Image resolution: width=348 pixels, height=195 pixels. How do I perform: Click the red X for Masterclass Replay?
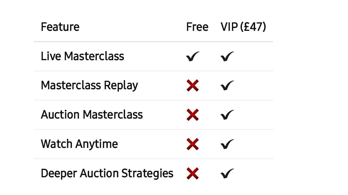(193, 85)
